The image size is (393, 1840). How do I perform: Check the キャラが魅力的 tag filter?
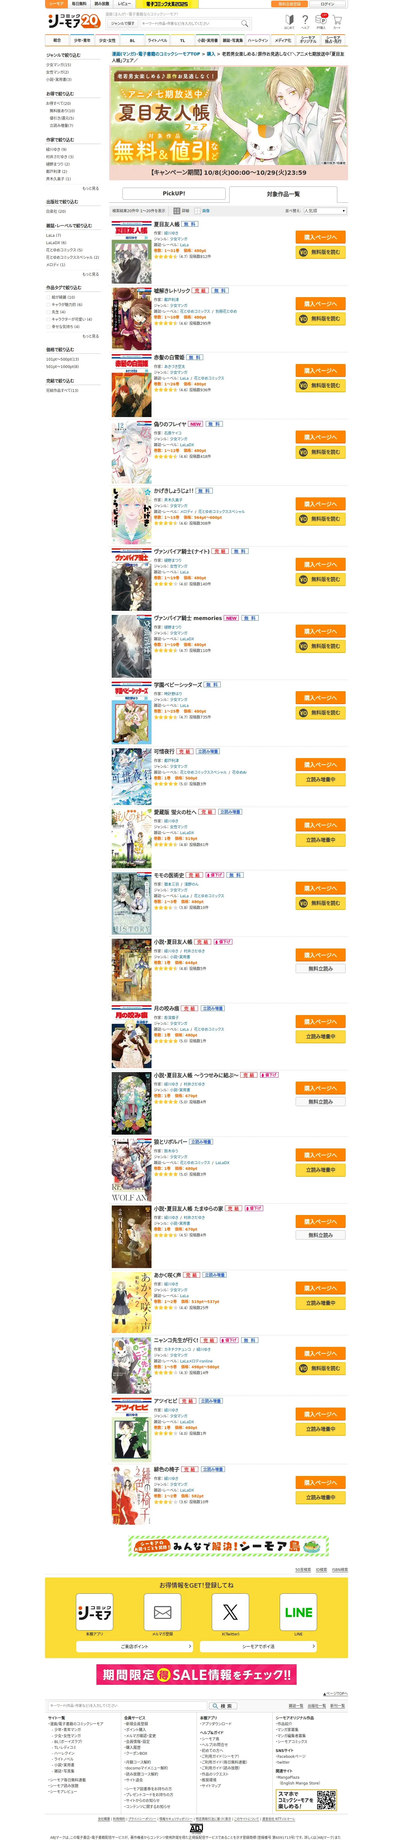point(48,304)
